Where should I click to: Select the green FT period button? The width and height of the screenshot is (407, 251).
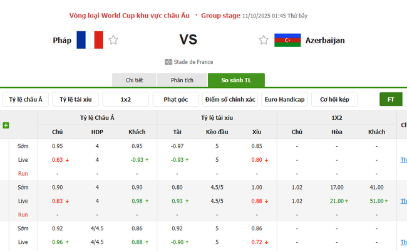point(391,99)
